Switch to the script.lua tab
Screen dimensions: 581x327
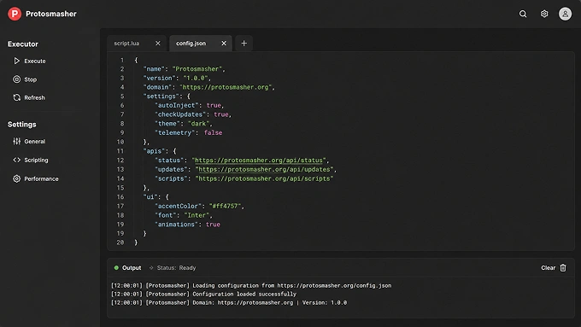point(126,44)
